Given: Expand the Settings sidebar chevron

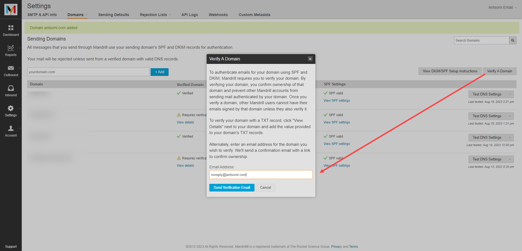Looking at the screenshot, I should pyautogui.click(x=20, y=108).
